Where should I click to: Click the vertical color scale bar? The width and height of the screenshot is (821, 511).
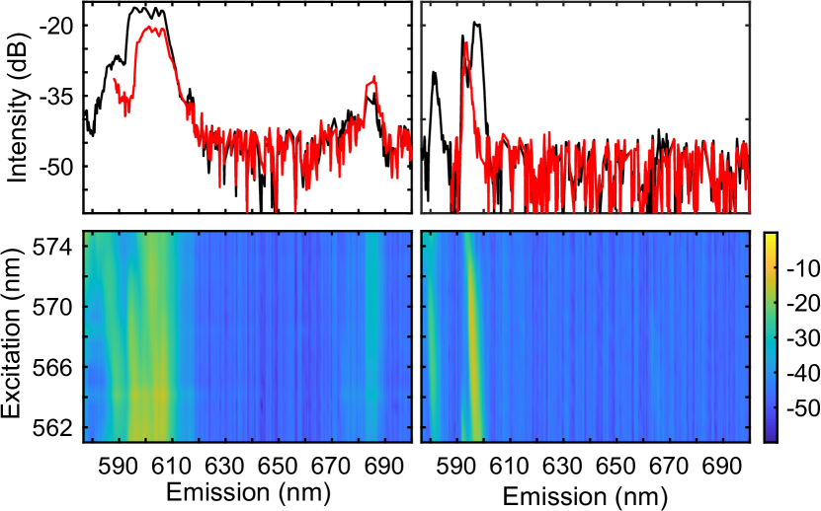(771, 336)
